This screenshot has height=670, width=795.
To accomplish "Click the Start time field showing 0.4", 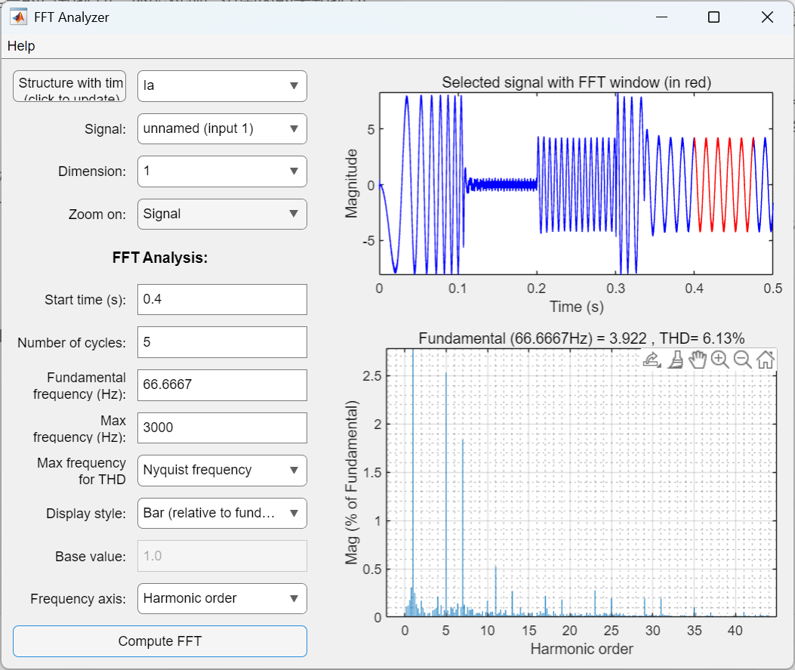I will pyautogui.click(x=222, y=300).
